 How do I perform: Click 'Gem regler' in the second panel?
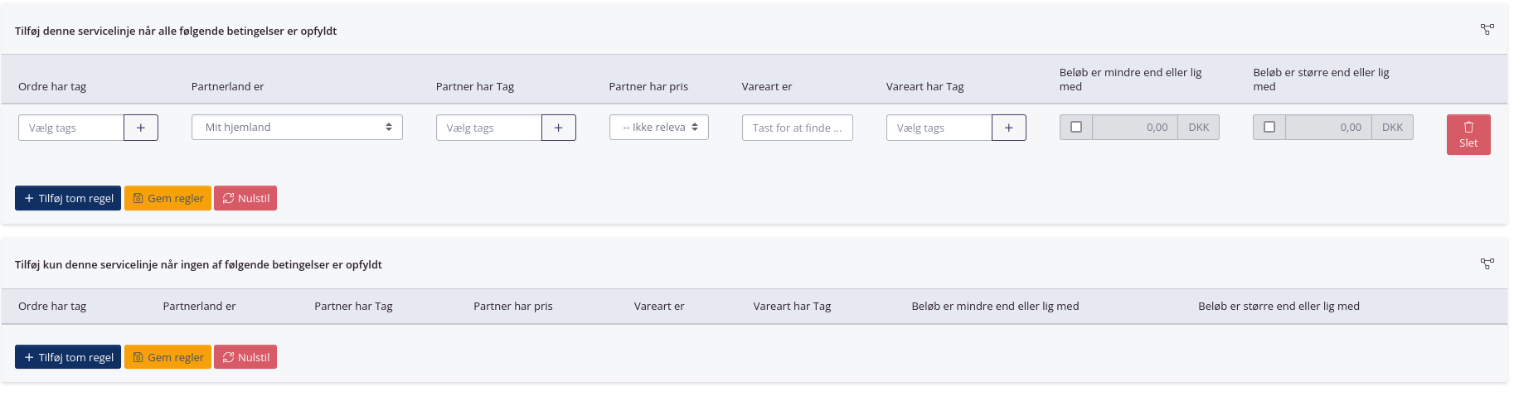(167, 357)
